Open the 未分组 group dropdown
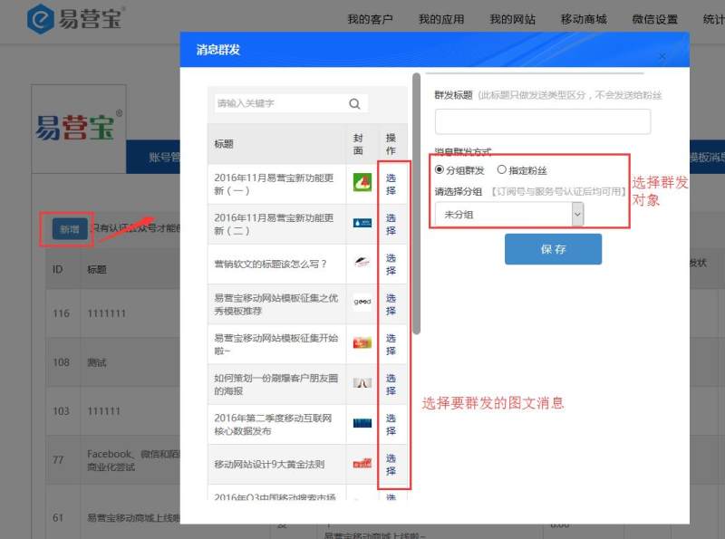725x539 pixels. pyautogui.click(x=509, y=214)
